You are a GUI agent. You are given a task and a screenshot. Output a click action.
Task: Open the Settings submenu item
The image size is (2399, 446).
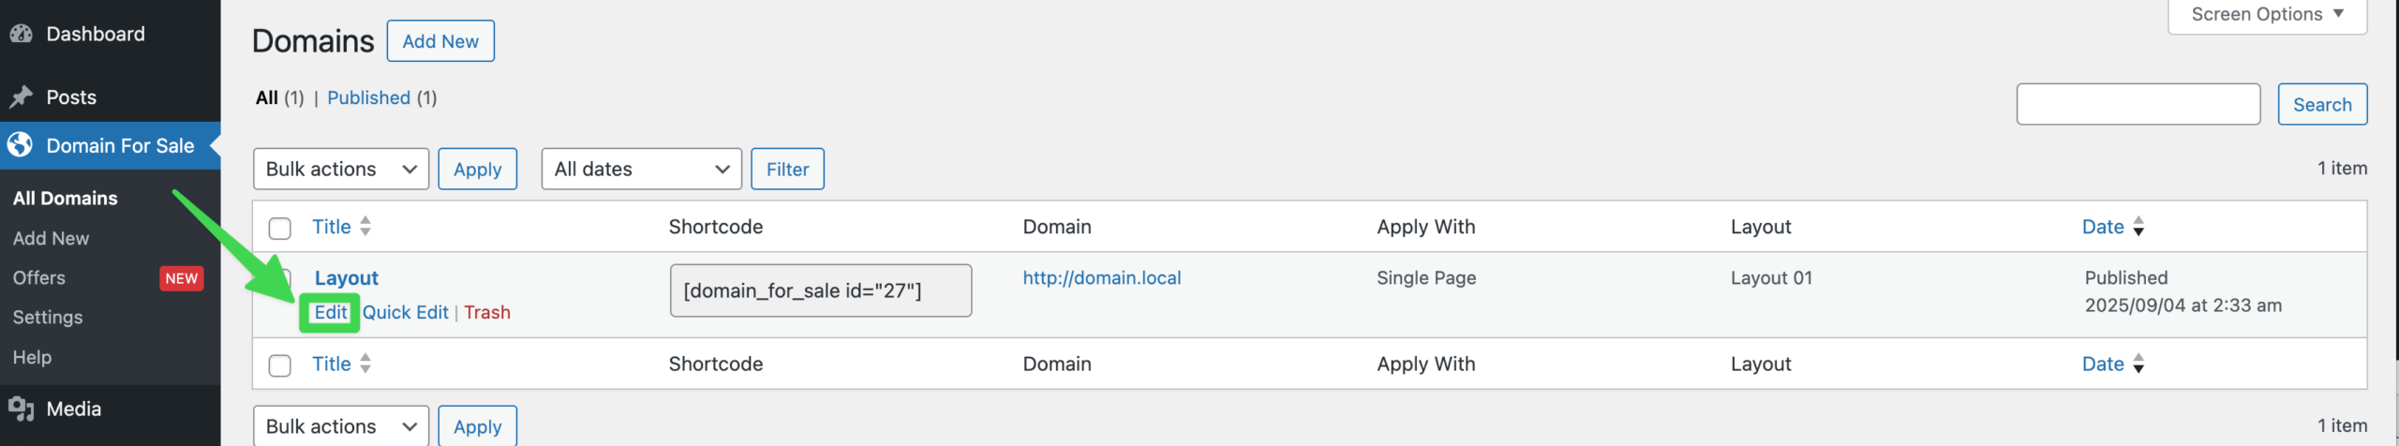coord(48,317)
